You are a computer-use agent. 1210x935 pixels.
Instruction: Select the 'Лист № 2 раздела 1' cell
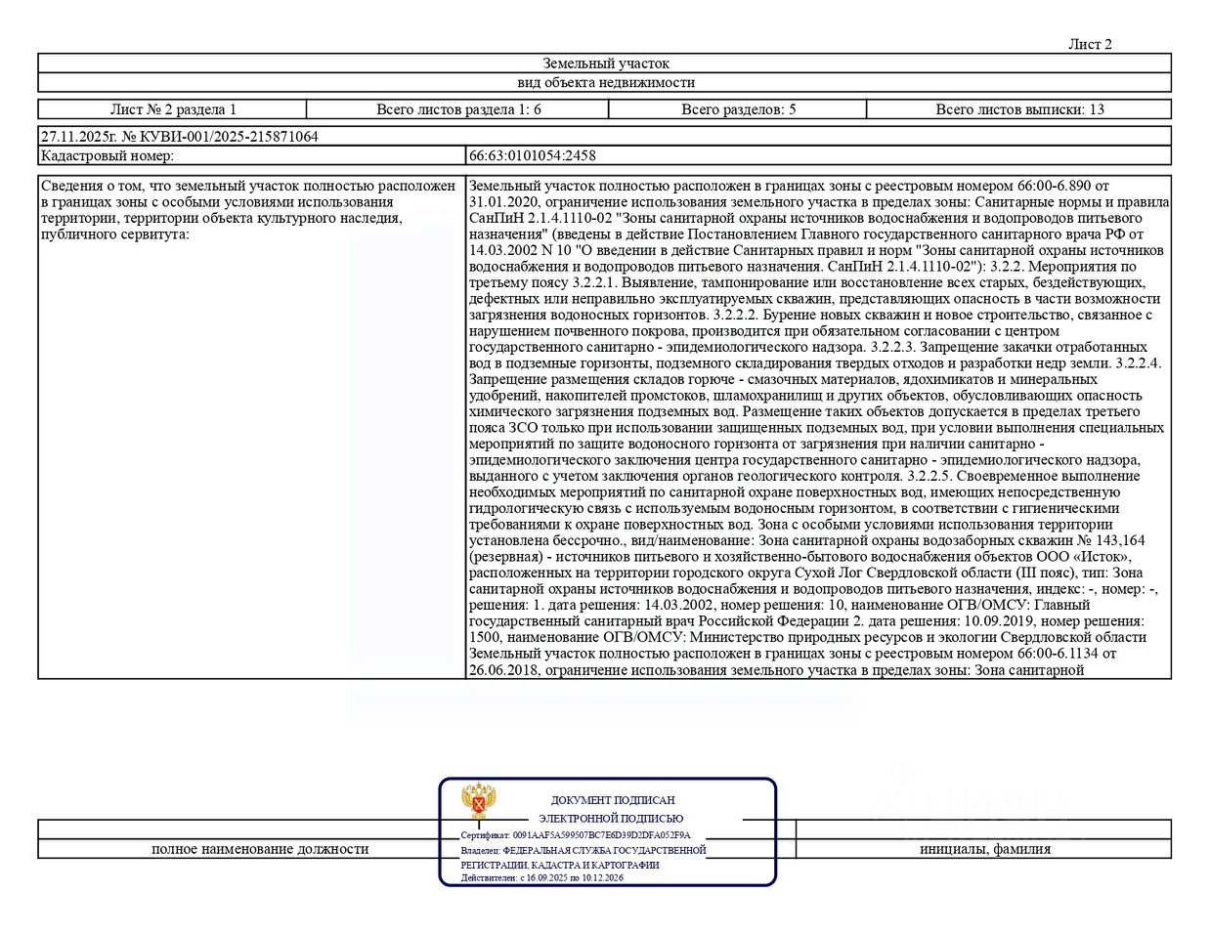click(x=173, y=109)
